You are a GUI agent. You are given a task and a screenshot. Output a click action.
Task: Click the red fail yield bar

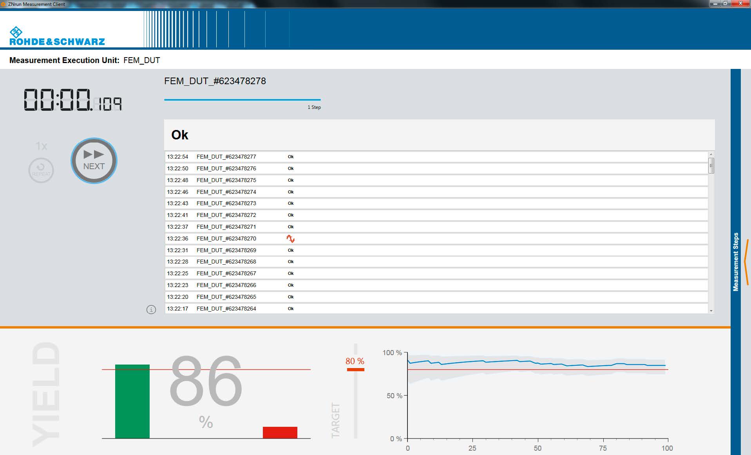(x=280, y=432)
